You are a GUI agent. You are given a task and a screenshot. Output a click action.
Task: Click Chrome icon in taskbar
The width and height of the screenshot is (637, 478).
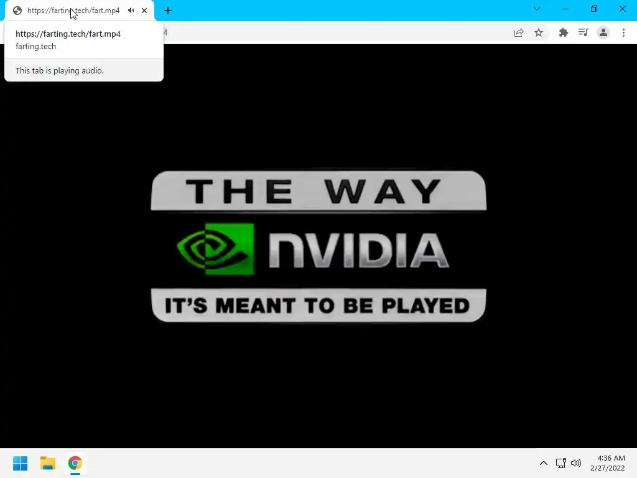(75, 463)
